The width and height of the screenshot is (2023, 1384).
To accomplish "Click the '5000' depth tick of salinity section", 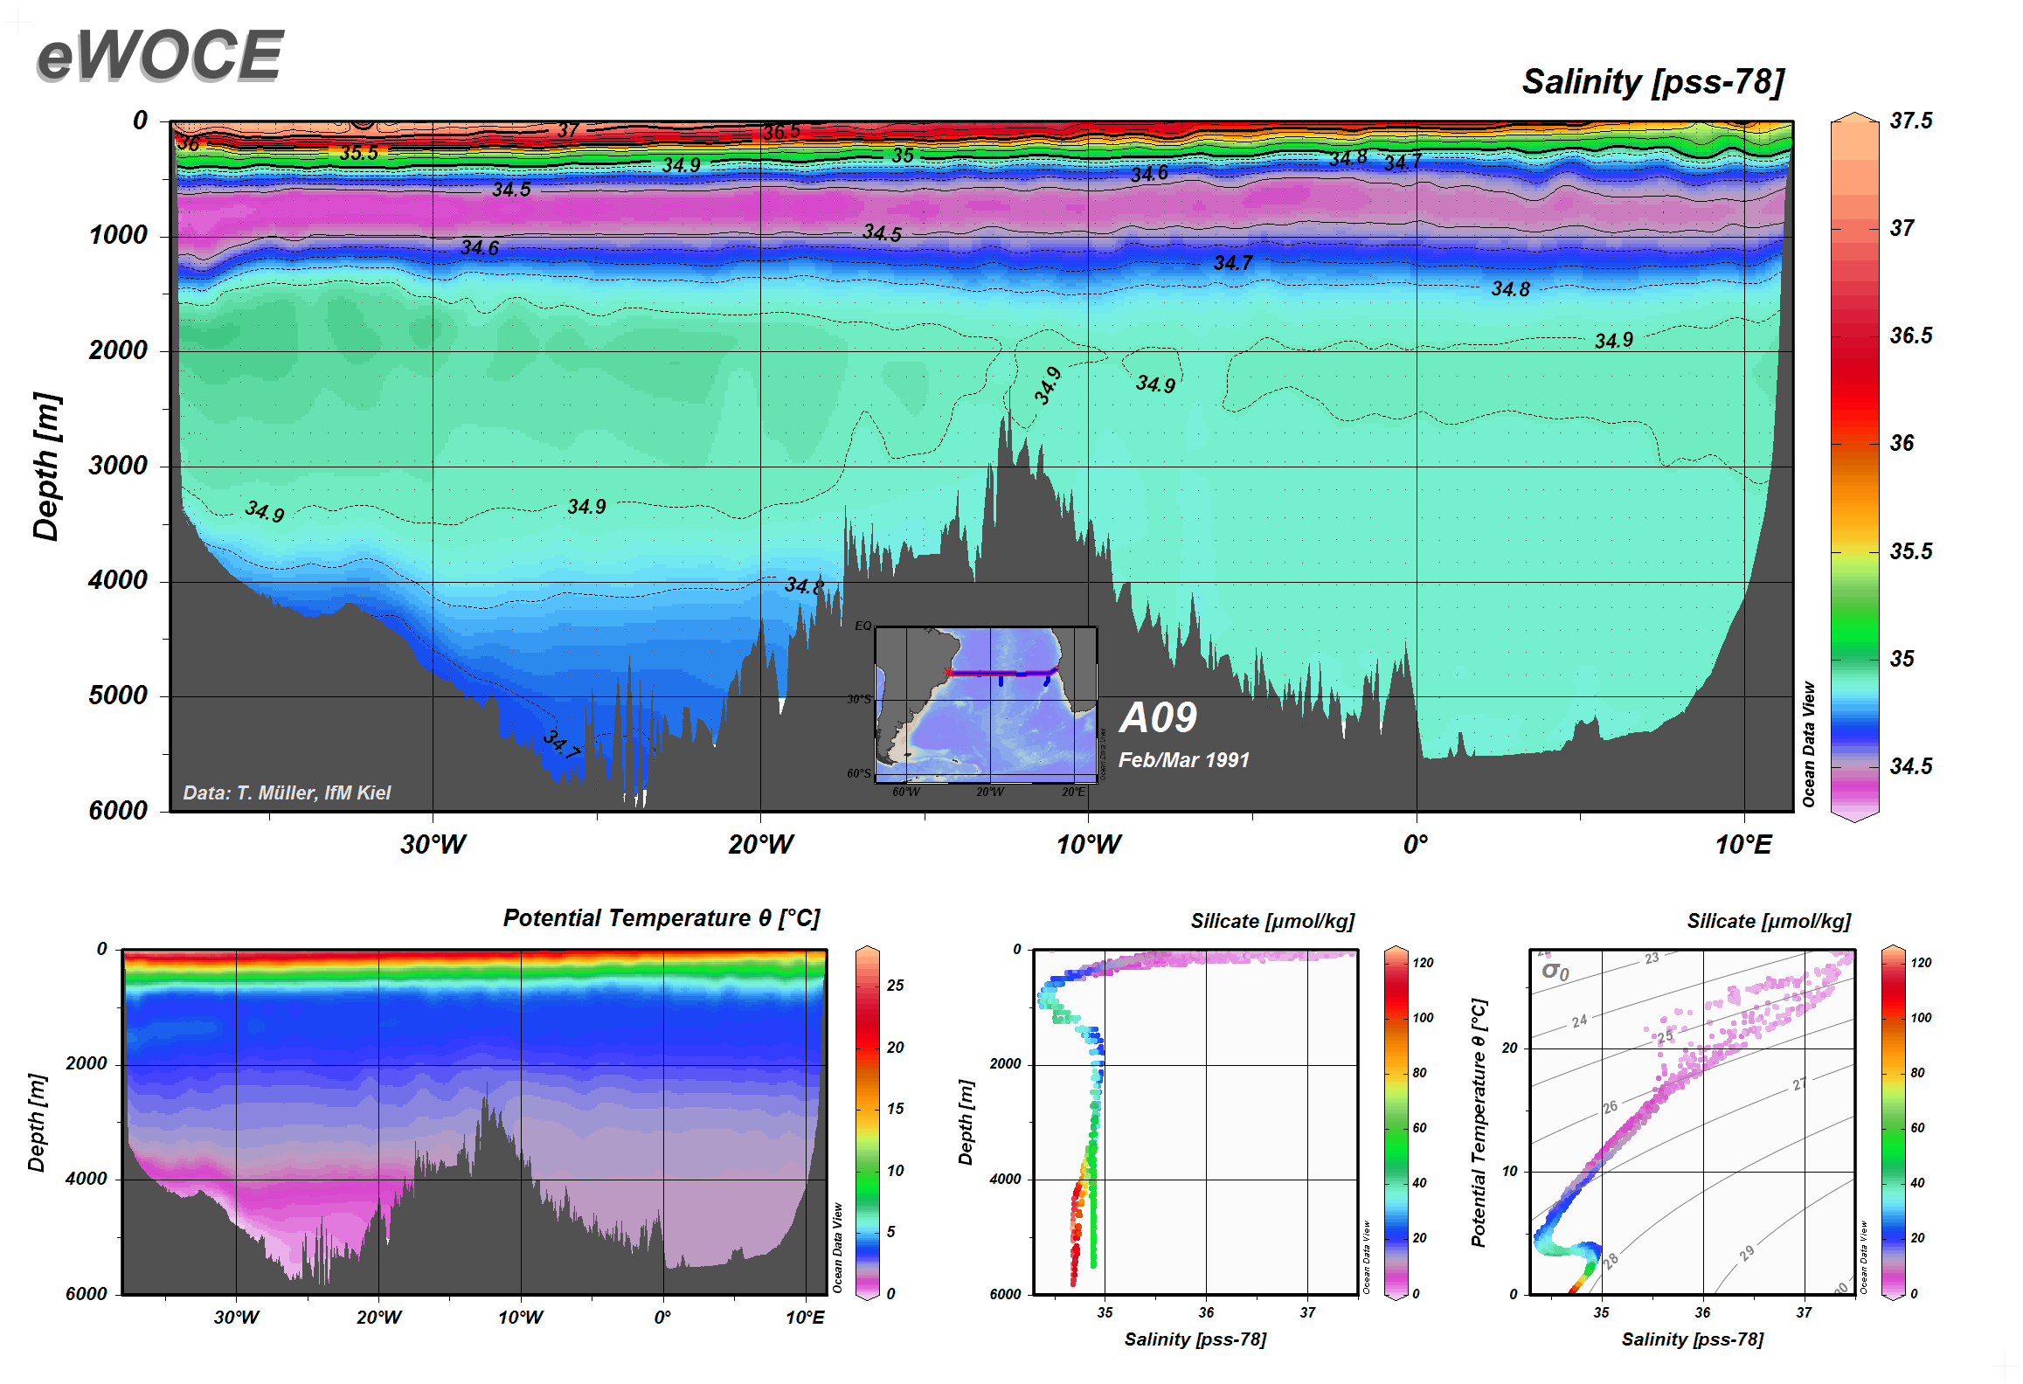I will [118, 695].
